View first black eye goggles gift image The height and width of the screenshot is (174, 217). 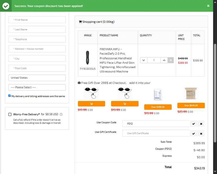coord(91,93)
